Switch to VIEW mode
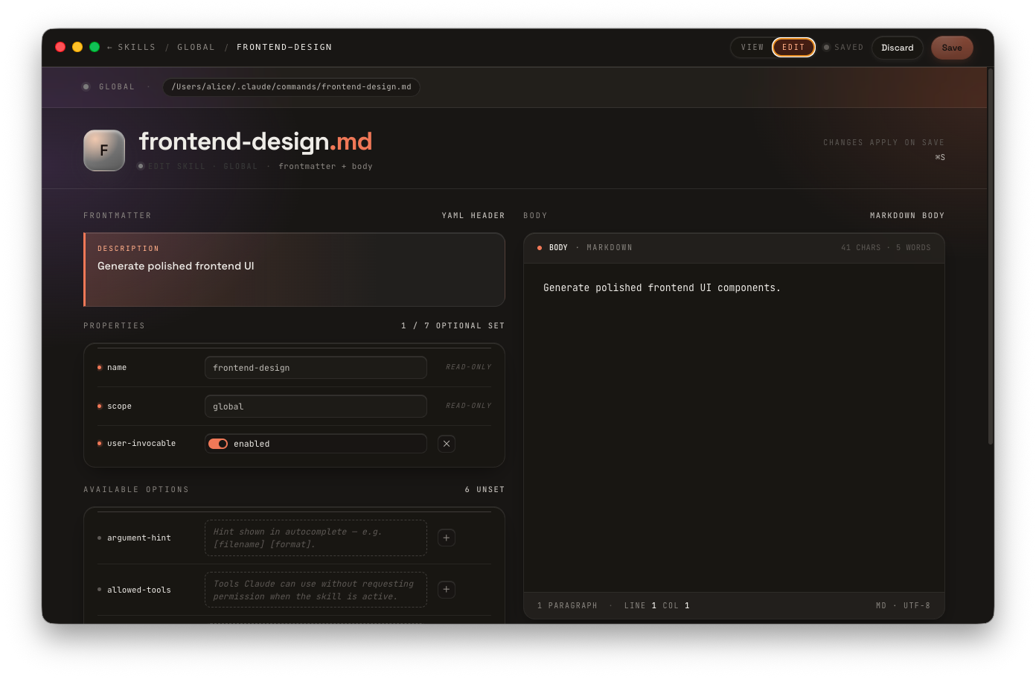 tap(752, 47)
